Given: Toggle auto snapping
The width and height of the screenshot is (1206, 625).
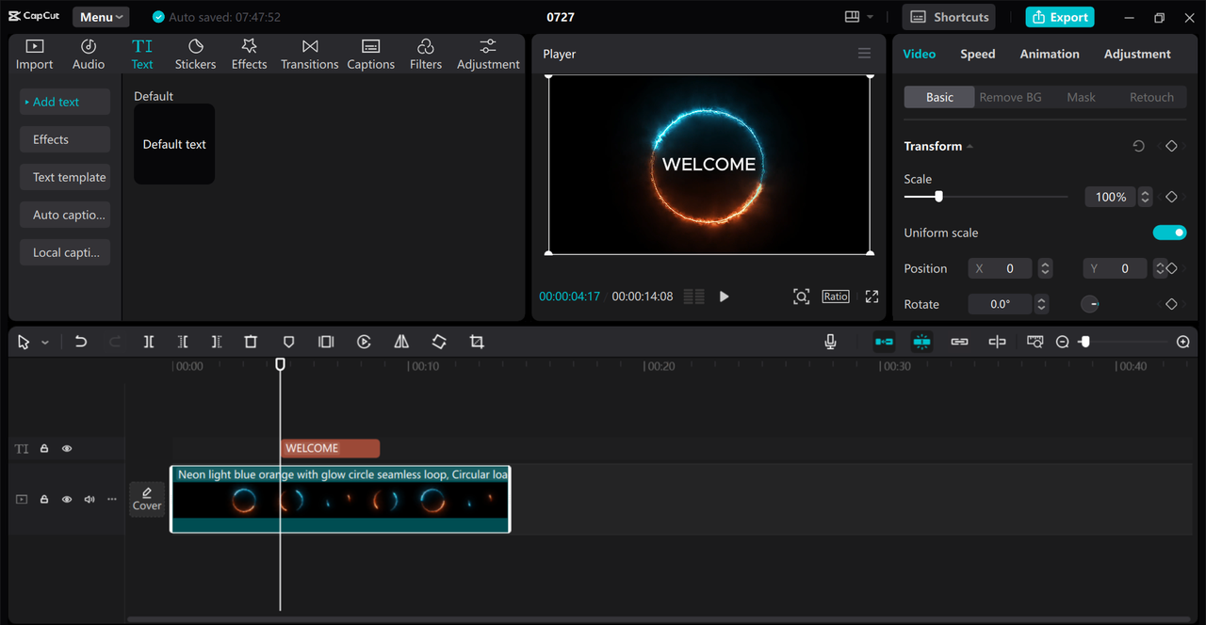Looking at the screenshot, I should pyautogui.click(x=921, y=342).
